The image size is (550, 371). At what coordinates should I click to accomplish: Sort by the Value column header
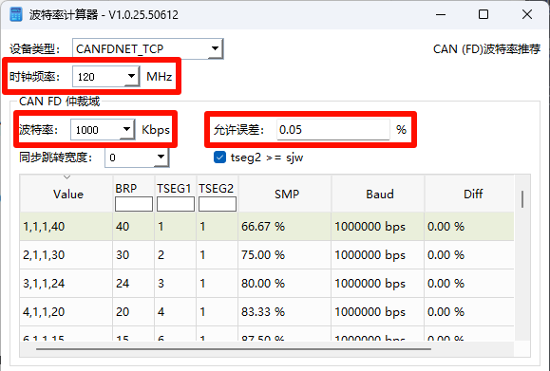(66, 194)
